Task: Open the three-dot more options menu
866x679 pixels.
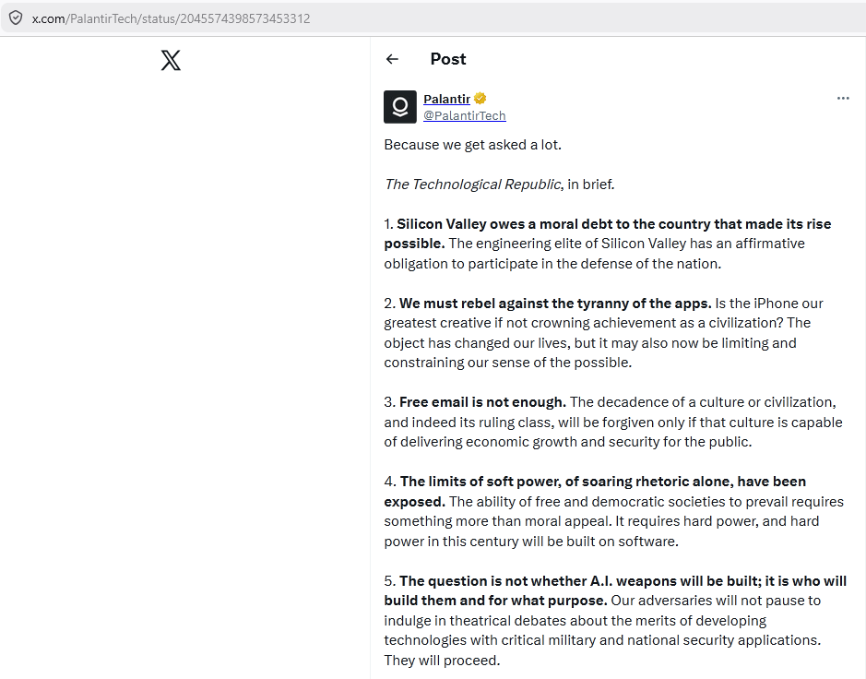Action: point(843,99)
